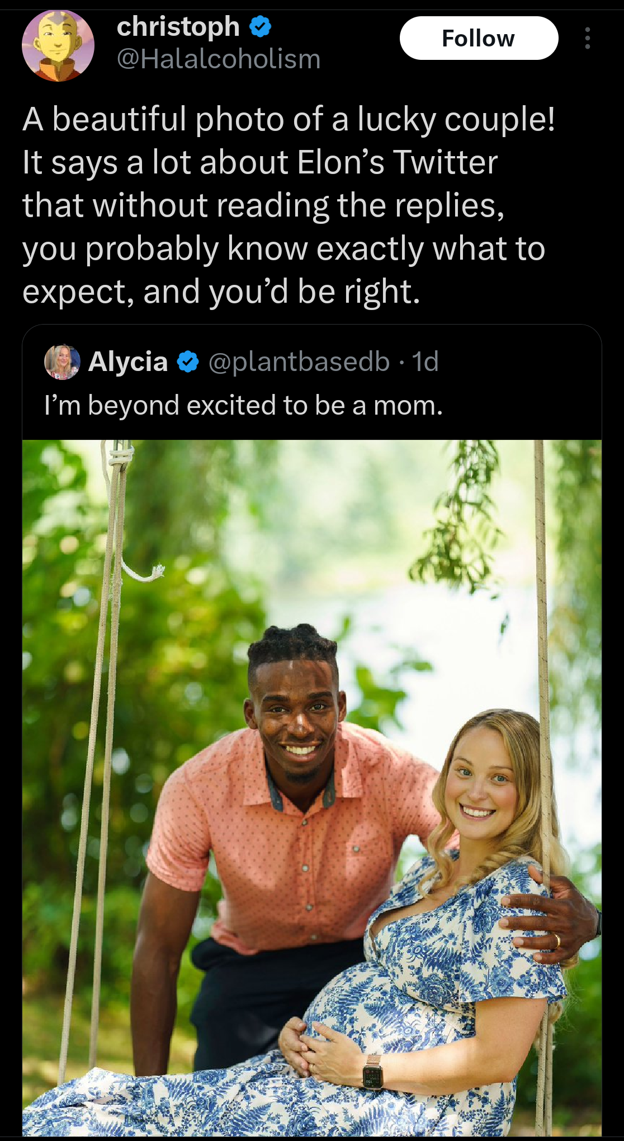Image resolution: width=624 pixels, height=1141 pixels.
Task: Click the christoph display name
Action: coord(178,26)
